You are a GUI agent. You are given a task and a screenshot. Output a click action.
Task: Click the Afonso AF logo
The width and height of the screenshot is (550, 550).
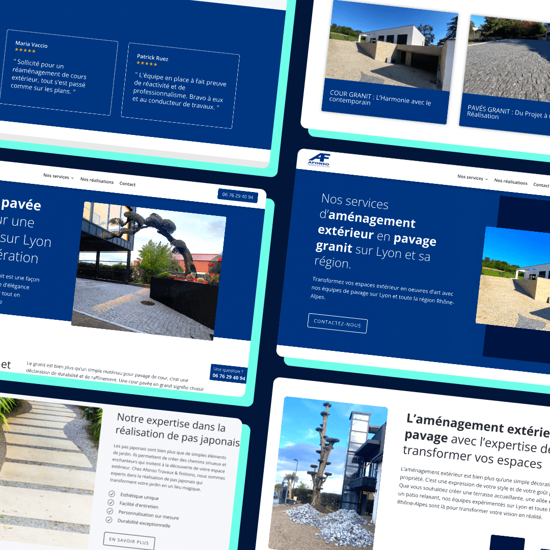319,160
